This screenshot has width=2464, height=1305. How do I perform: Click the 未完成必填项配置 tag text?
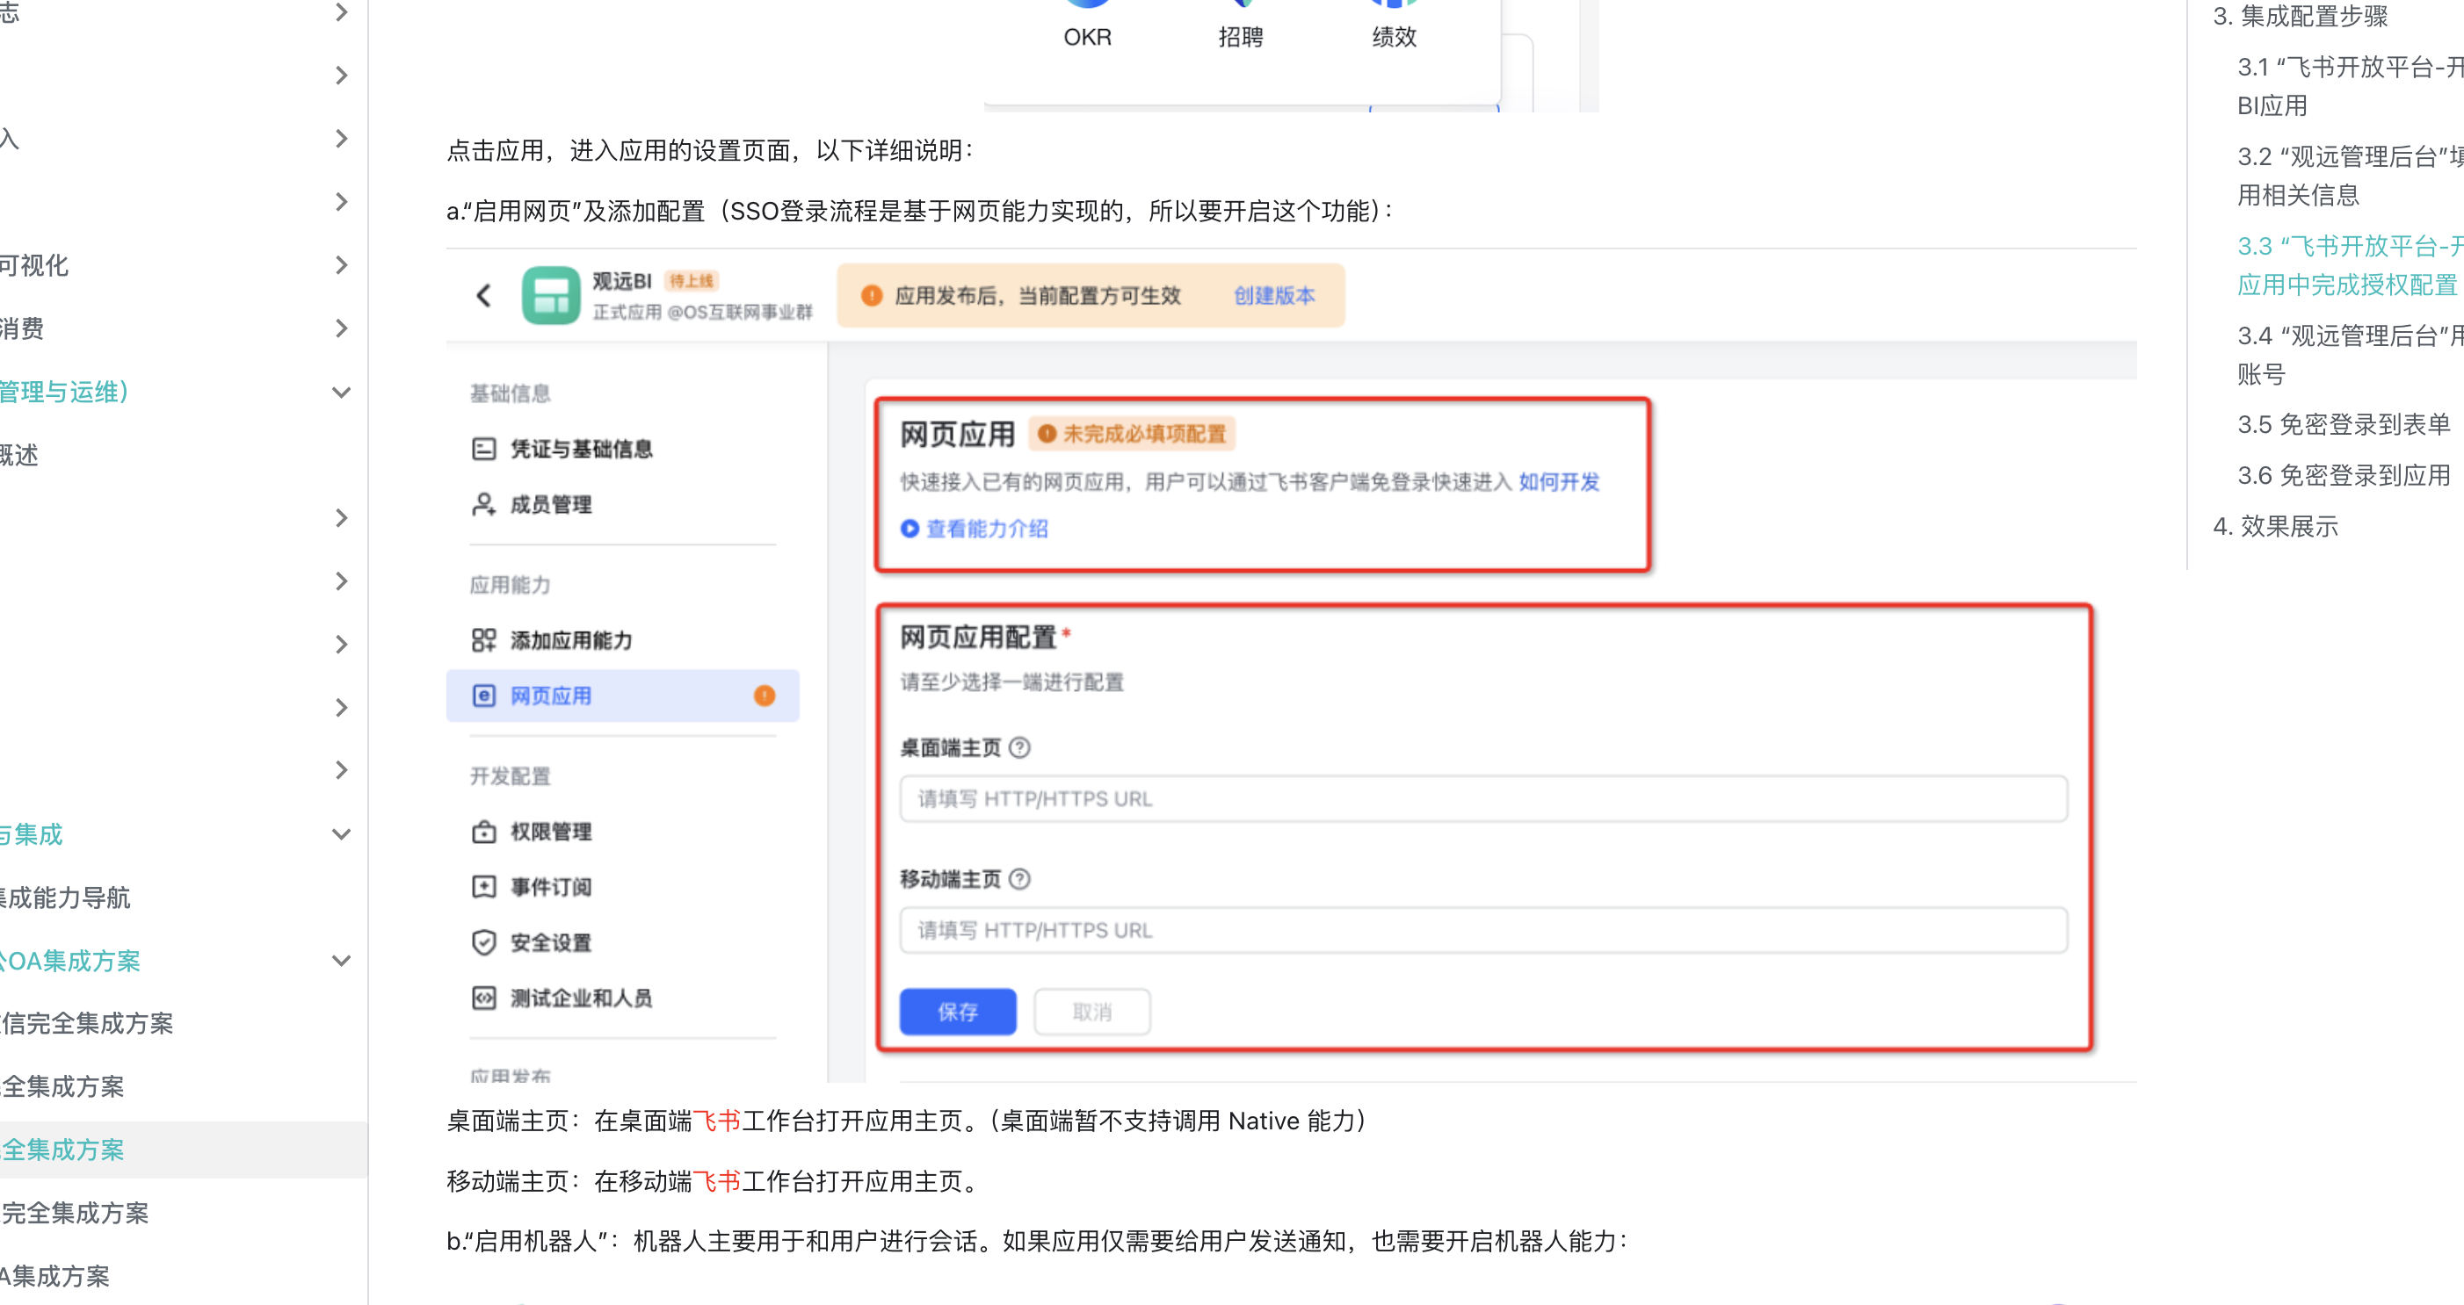(1144, 434)
